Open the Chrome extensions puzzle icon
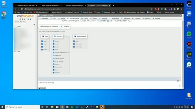The image size is (195, 109). [175, 9]
